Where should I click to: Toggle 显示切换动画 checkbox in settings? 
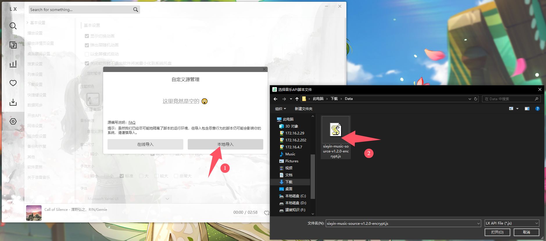click(x=87, y=36)
